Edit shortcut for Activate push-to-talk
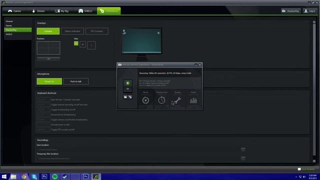Image resolution: width=320 pixels, height=180 pixels. point(43,124)
